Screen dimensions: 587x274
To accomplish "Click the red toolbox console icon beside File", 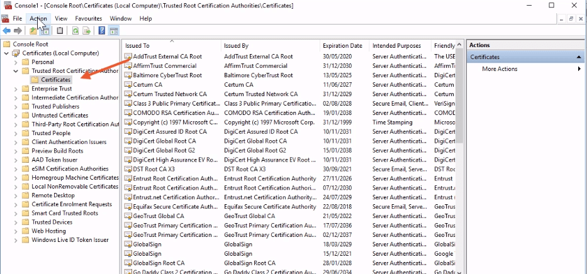I will [x=5, y=18].
